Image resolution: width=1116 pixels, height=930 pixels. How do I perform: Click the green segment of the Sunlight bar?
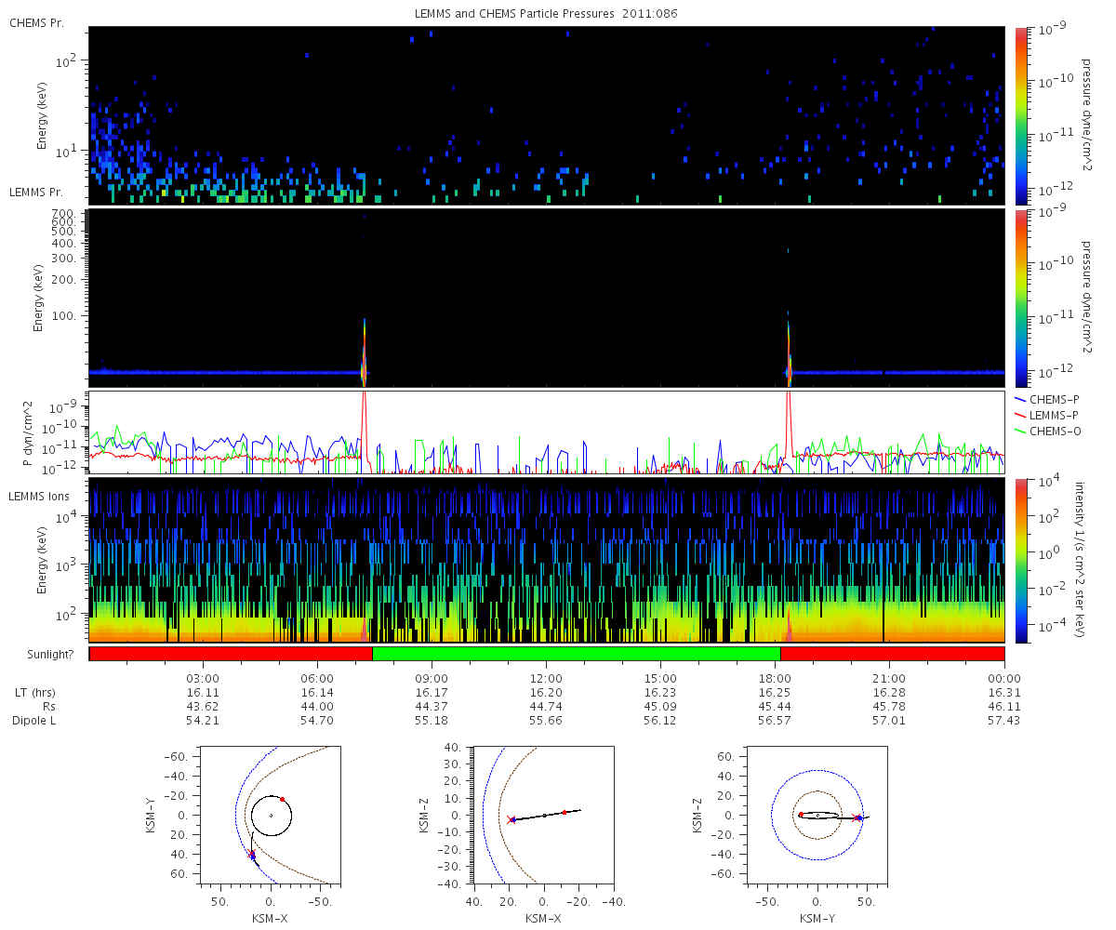coord(576,654)
